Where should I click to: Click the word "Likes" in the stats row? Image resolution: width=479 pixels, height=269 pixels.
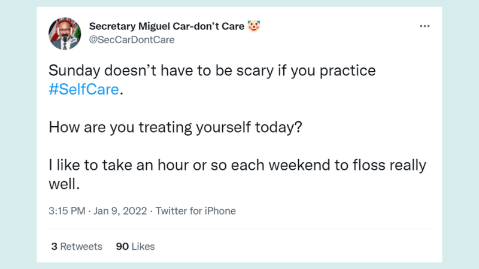(143, 246)
